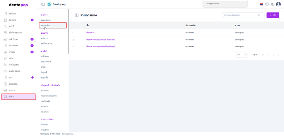Expand the ข้อมูลระบบ footer dropdown
Viewport: 284px width, 136px height.
click(69, 134)
